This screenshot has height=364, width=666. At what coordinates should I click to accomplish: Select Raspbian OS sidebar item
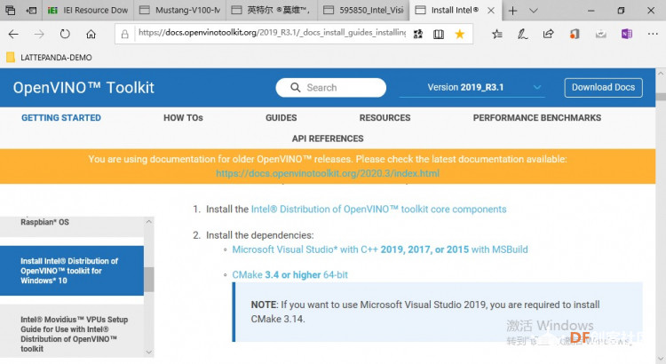pyautogui.click(x=72, y=226)
